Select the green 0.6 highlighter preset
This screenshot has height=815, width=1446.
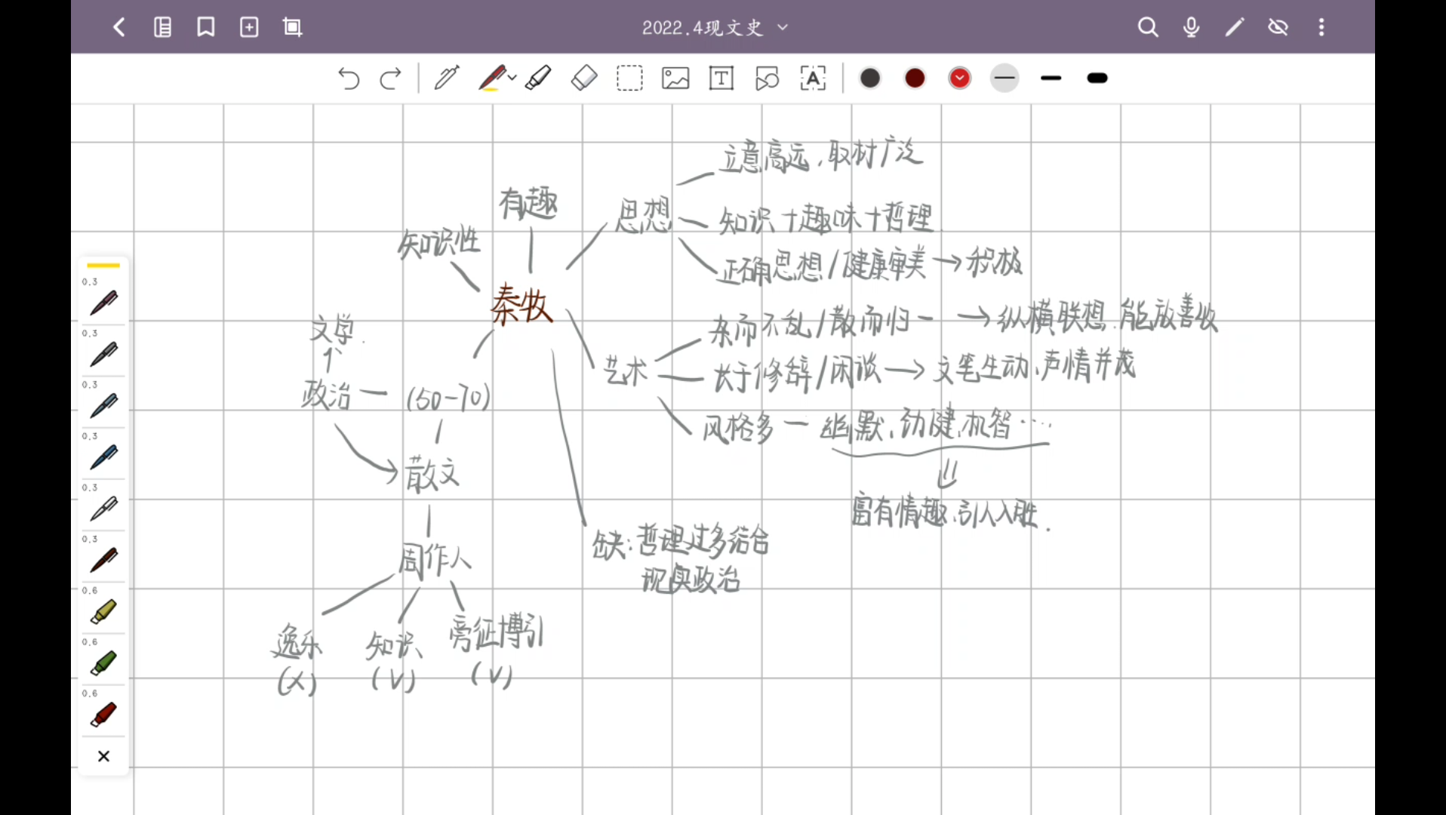103,663
